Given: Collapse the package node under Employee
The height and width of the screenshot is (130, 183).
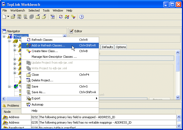Looking at the screenshot, I should coord(9,41).
